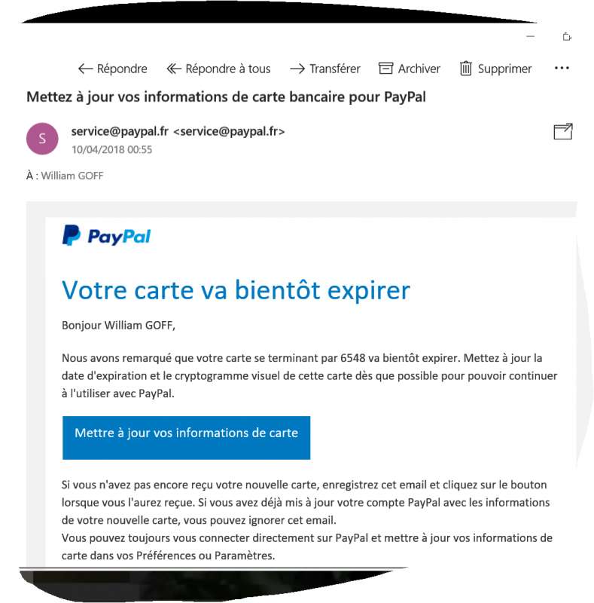This screenshot has height=603, width=594.
Task: Click recipient name William GOFF
Action: (x=72, y=176)
